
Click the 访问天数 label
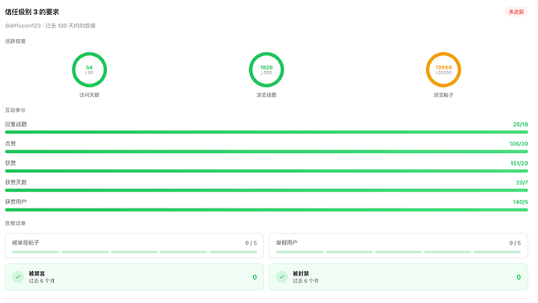[x=90, y=94]
